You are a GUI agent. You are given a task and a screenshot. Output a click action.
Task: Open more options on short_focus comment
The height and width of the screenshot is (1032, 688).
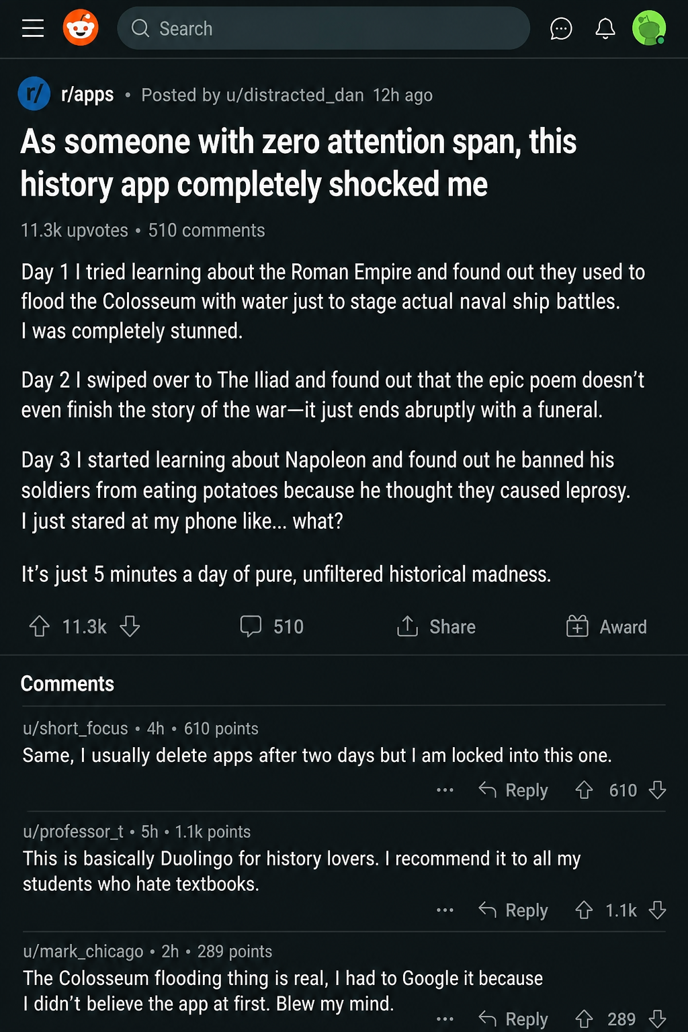[445, 790]
